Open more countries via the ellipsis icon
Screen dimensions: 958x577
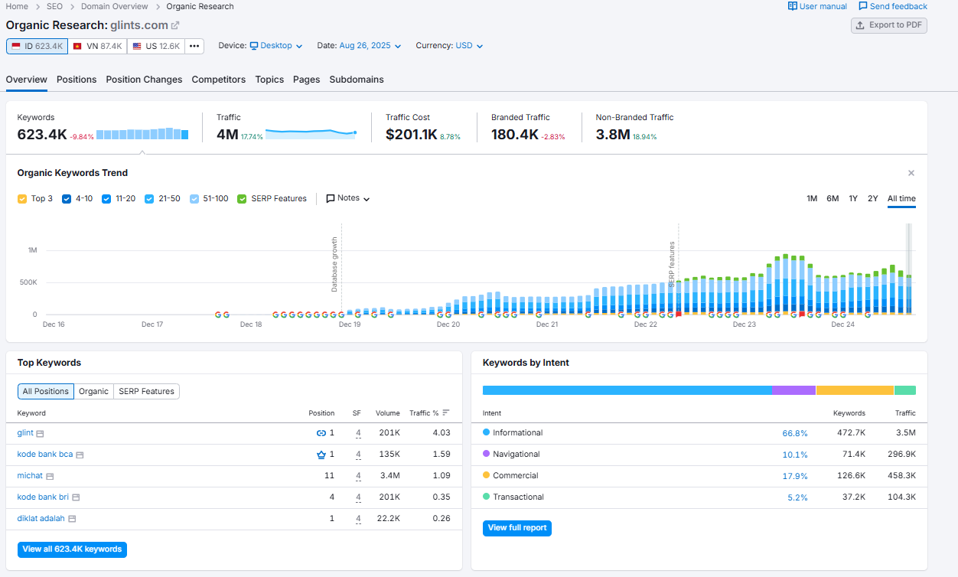tap(194, 46)
